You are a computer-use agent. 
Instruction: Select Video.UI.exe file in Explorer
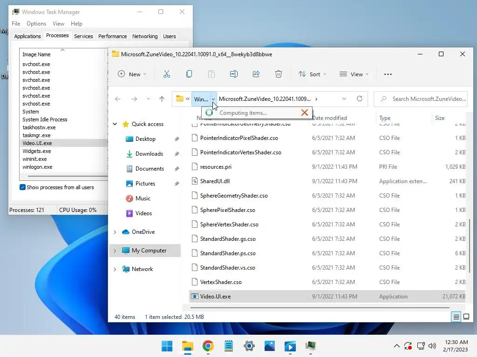[327, 296]
